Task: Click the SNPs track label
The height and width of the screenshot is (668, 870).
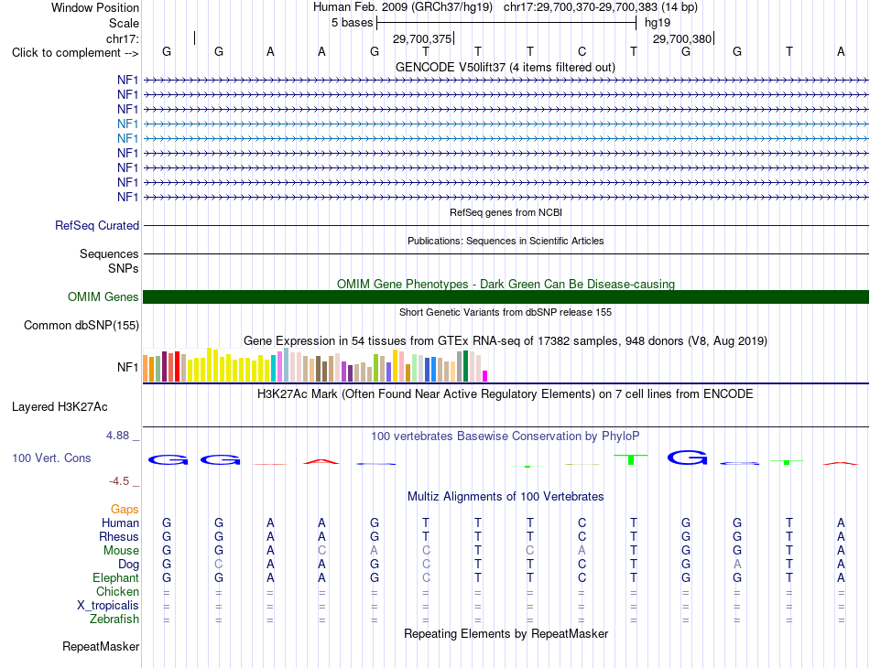Action: (x=124, y=268)
